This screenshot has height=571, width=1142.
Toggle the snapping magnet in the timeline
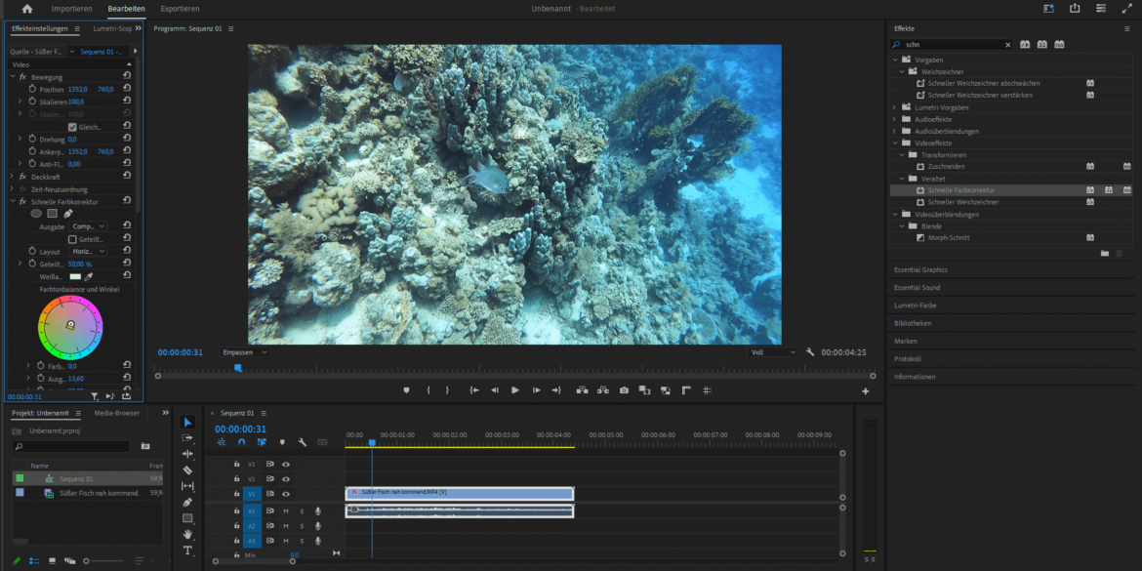(x=243, y=442)
